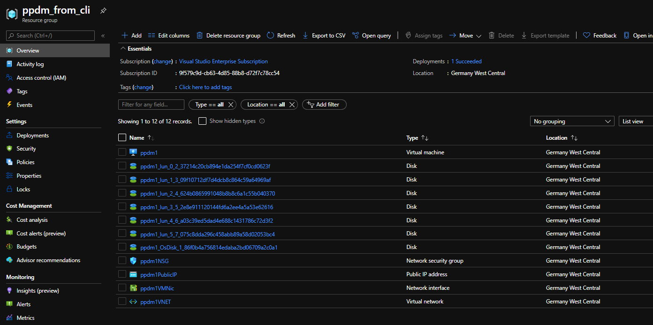653x325 pixels.
Task: Click the Security shield icon in sidebar
Action: point(9,149)
